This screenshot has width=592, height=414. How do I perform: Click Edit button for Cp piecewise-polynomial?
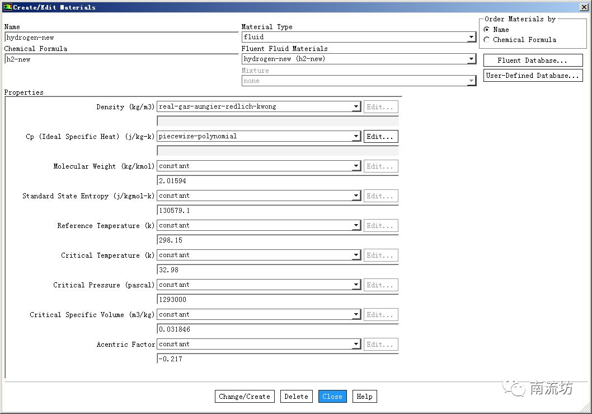click(x=380, y=137)
